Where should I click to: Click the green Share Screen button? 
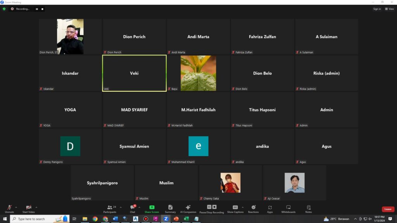click(x=152, y=209)
